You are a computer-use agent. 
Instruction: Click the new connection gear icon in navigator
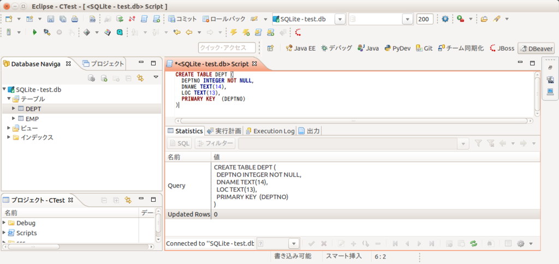(92, 77)
